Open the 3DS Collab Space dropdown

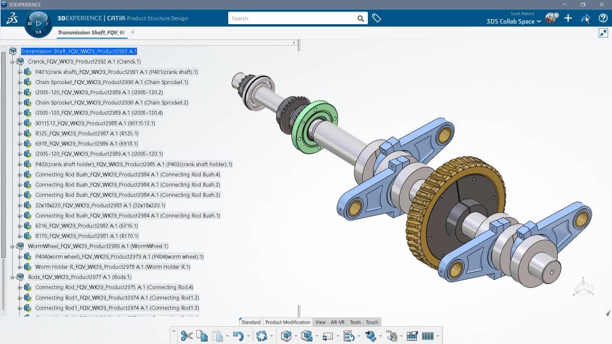513,22
